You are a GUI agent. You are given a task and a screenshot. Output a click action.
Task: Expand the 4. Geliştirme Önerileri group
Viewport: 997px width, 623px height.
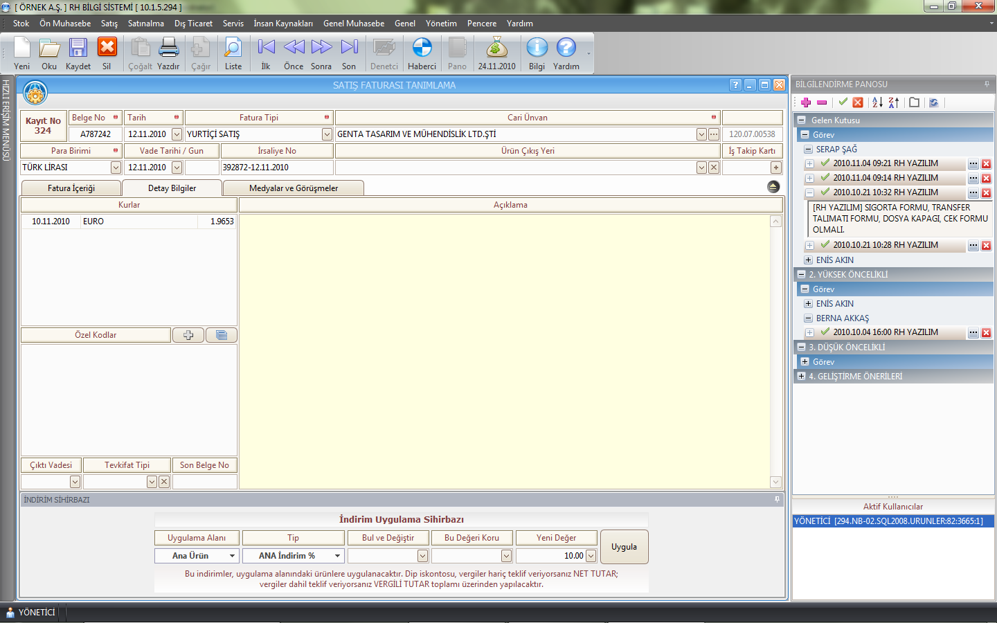pos(802,377)
